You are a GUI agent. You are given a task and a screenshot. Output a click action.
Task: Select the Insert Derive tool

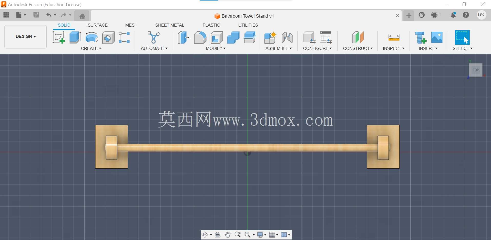[421, 37]
